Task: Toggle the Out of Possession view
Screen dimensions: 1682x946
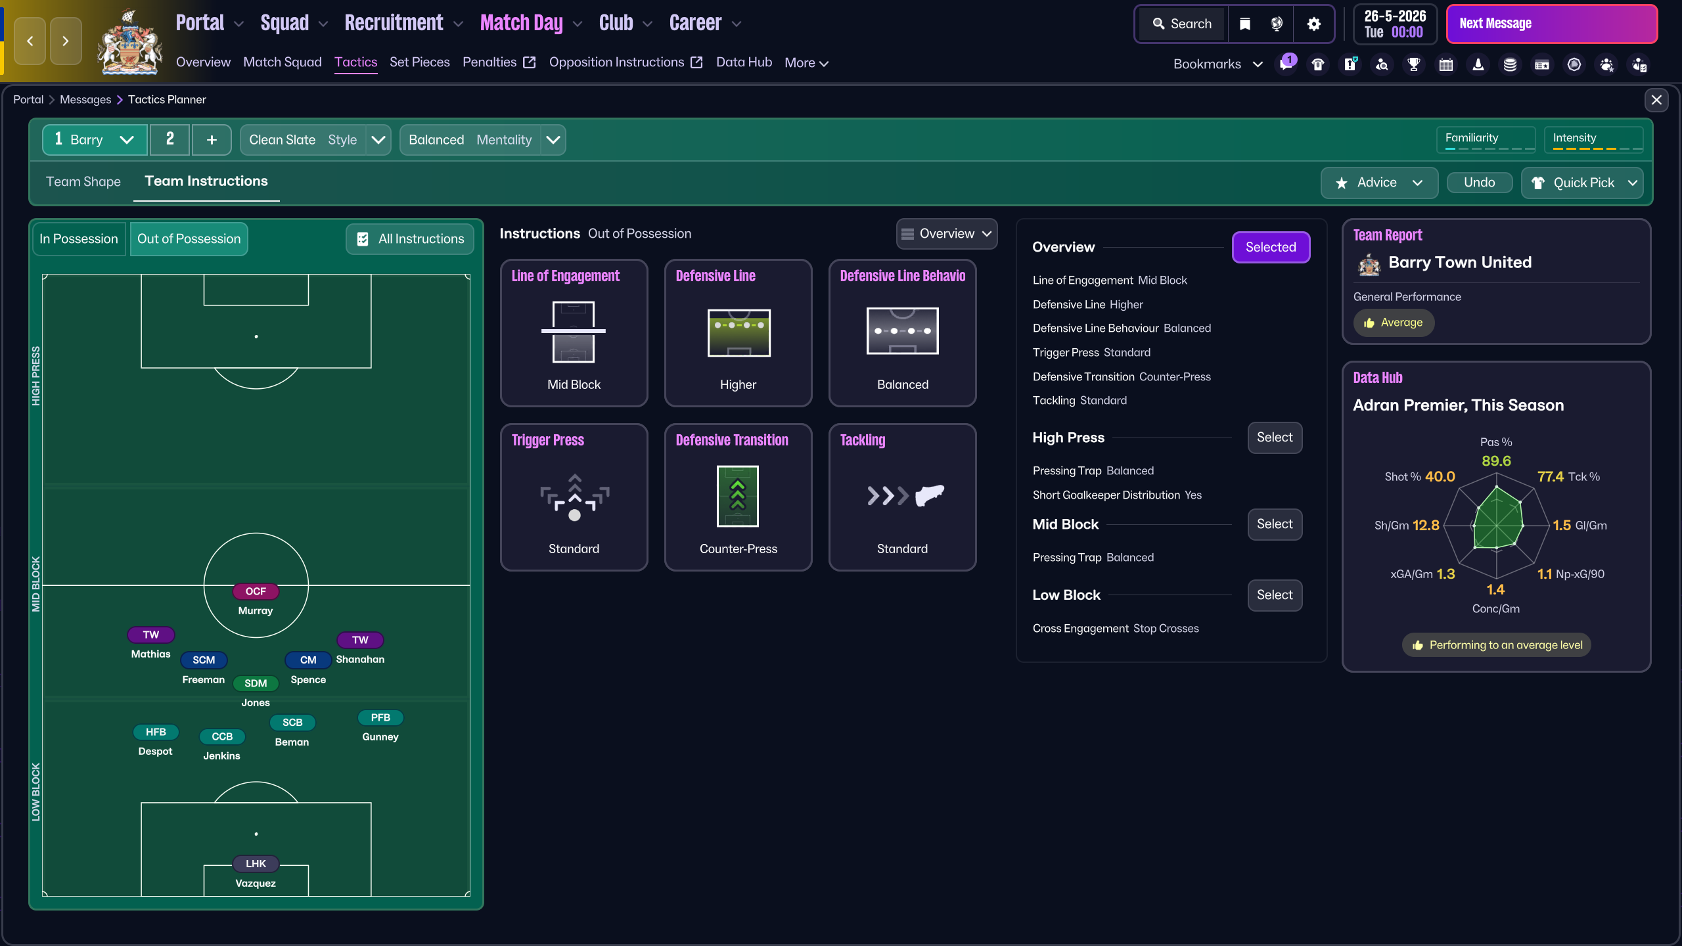Action: (189, 238)
